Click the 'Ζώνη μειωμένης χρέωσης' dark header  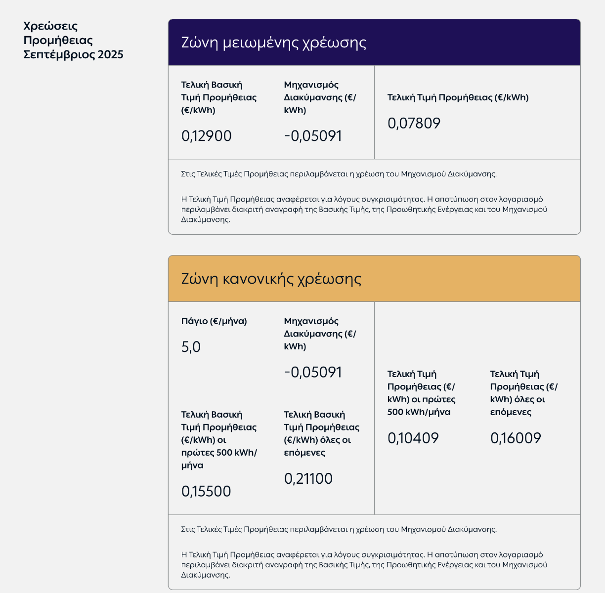point(374,42)
